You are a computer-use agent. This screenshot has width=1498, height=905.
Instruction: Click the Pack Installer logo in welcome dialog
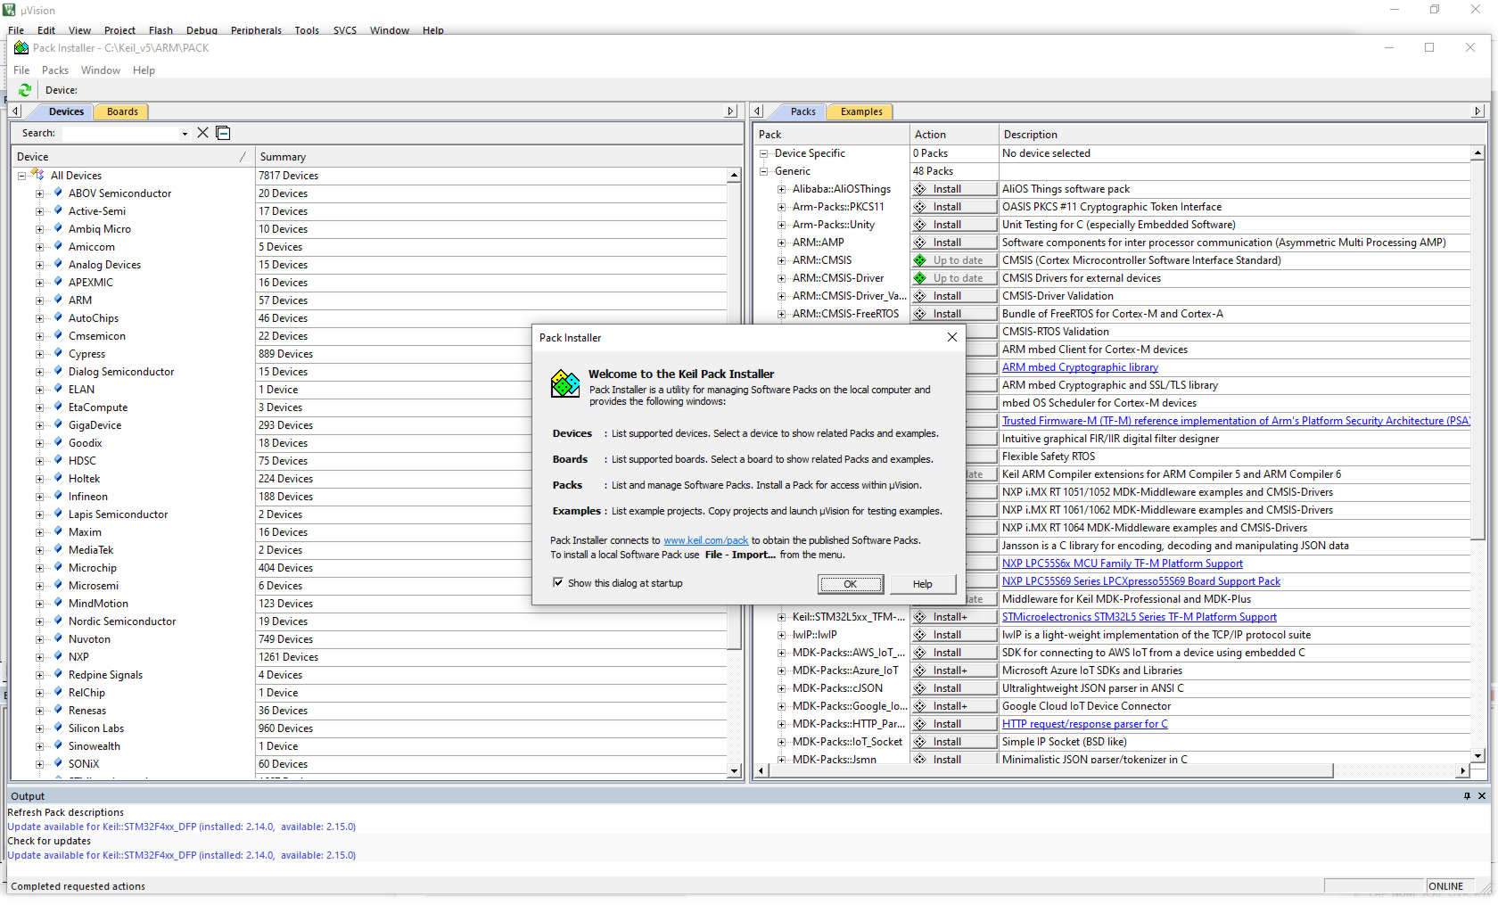click(565, 384)
